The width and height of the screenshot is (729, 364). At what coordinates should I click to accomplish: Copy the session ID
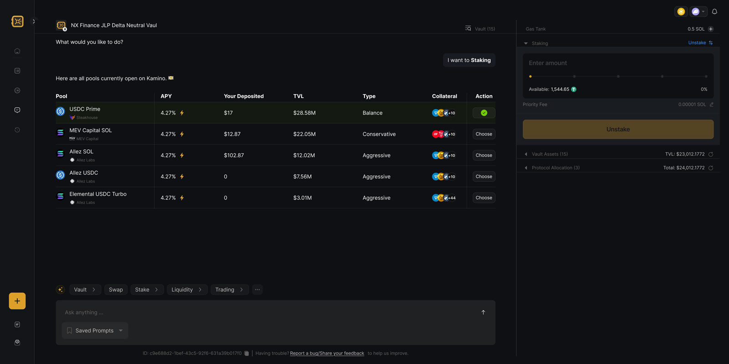[246, 354]
